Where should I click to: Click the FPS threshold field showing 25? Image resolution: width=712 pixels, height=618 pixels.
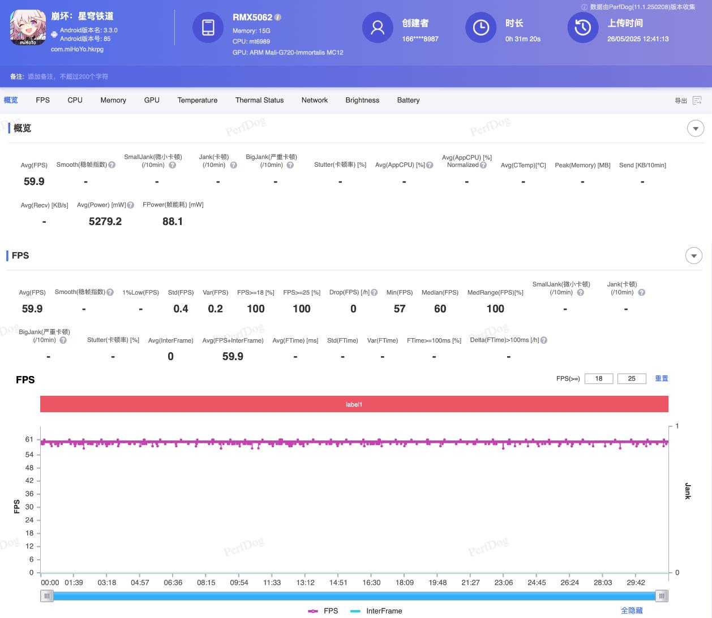[x=632, y=378]
